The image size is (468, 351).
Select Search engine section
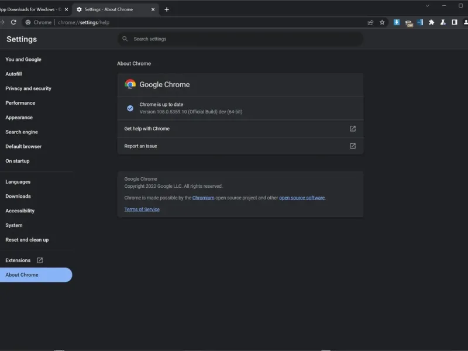coord(22,132)
